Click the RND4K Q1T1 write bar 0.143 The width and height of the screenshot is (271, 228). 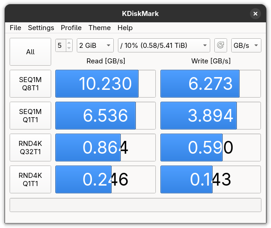[x=211, y=179]
